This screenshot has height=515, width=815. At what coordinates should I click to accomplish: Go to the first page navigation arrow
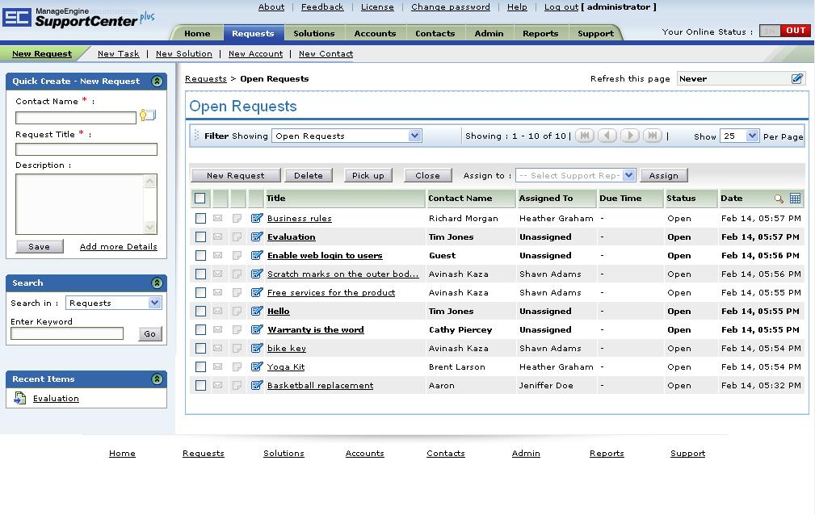(x=585, y=136)
